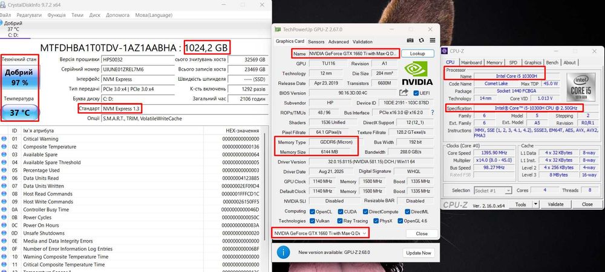Screen dimensions: 605x272
Task: Switch to Memory tab in CPU-Z
Action: 494,62
